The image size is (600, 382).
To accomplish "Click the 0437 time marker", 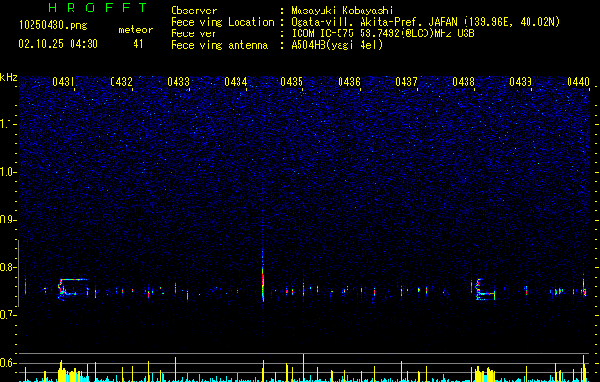I will (406, 82).
